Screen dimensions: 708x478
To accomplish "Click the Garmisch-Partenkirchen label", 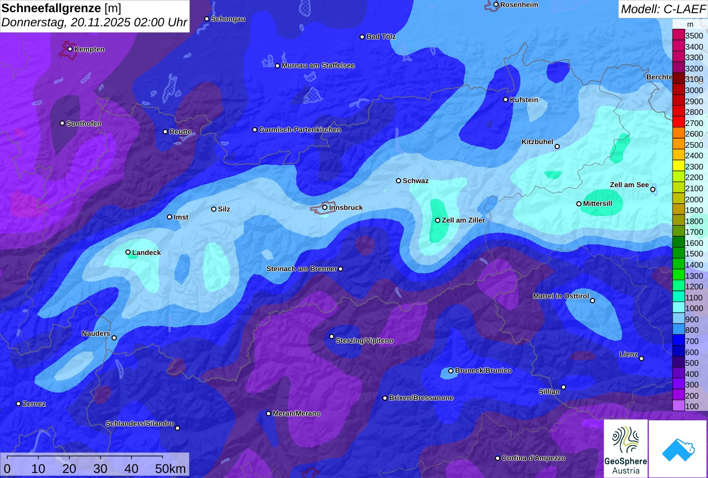I will pos(300,129).
